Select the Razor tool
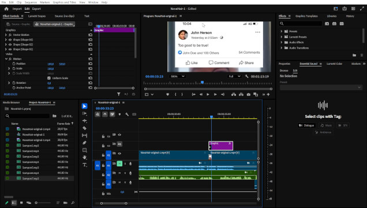This screenshot has height=208, width=367. tap(84, 128)
